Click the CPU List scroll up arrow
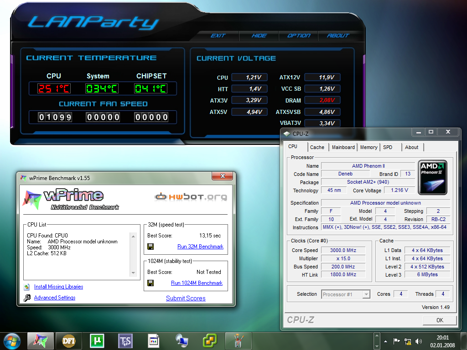The width and height of the screenshot is (467, 350). pyautogui.click(x=133, y=237)
